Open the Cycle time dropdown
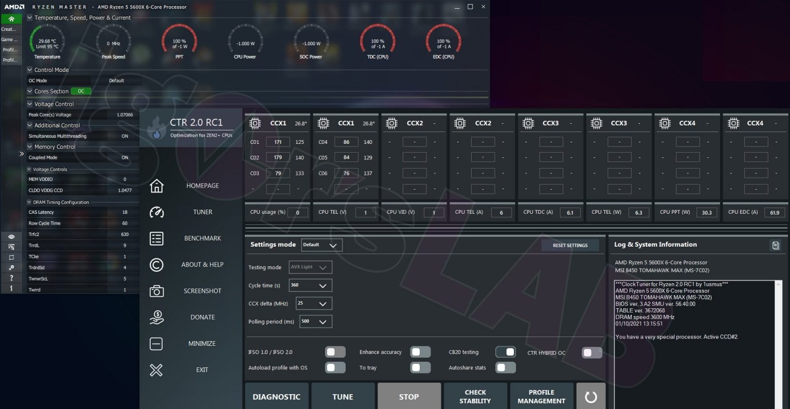790x409 pixels. [310, 285]
